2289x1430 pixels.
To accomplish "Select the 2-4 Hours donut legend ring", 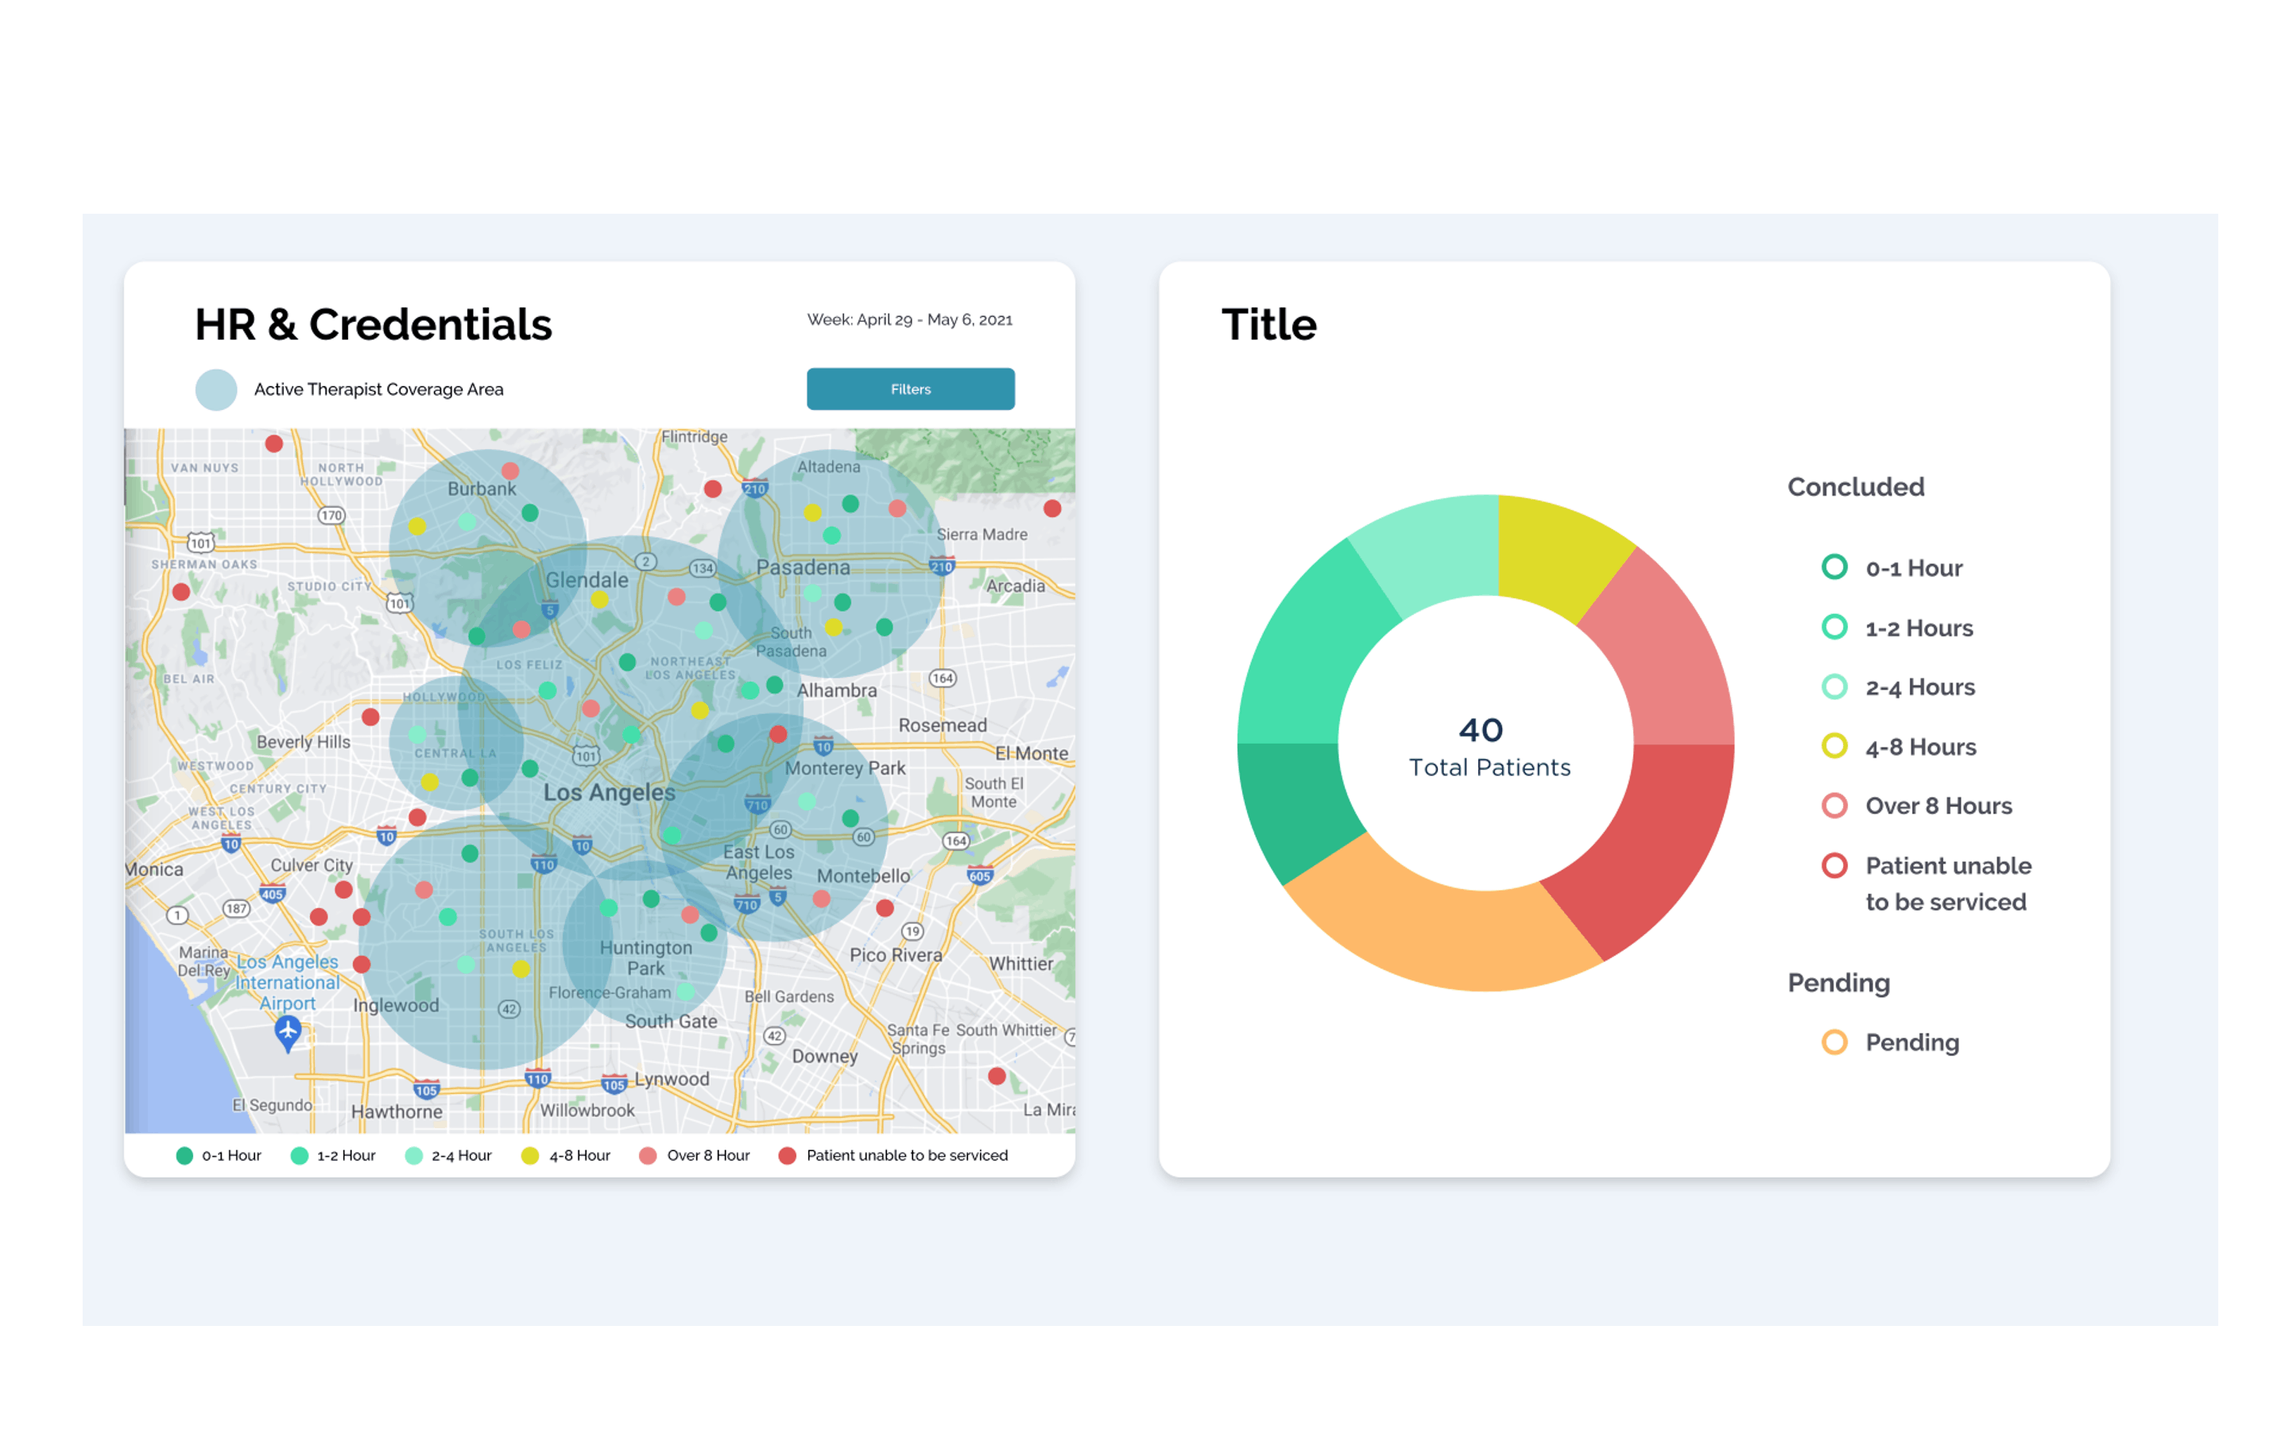I will click(1834, 686).
